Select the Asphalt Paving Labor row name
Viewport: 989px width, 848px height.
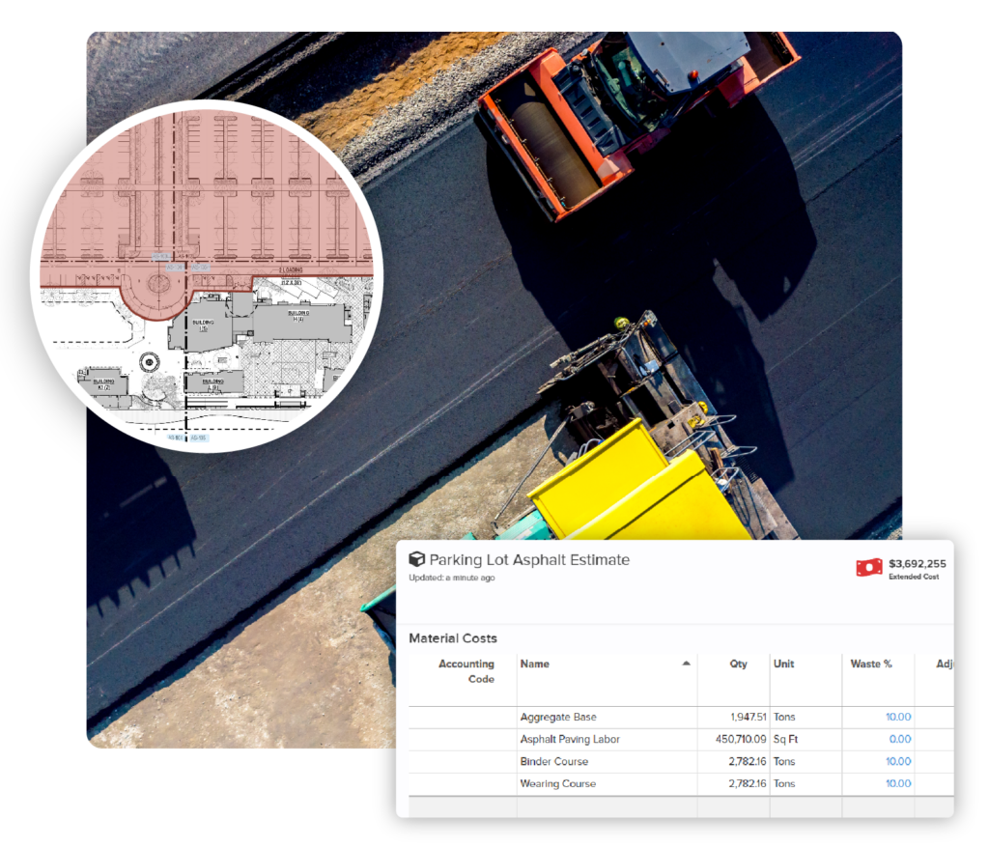point(569,740)
